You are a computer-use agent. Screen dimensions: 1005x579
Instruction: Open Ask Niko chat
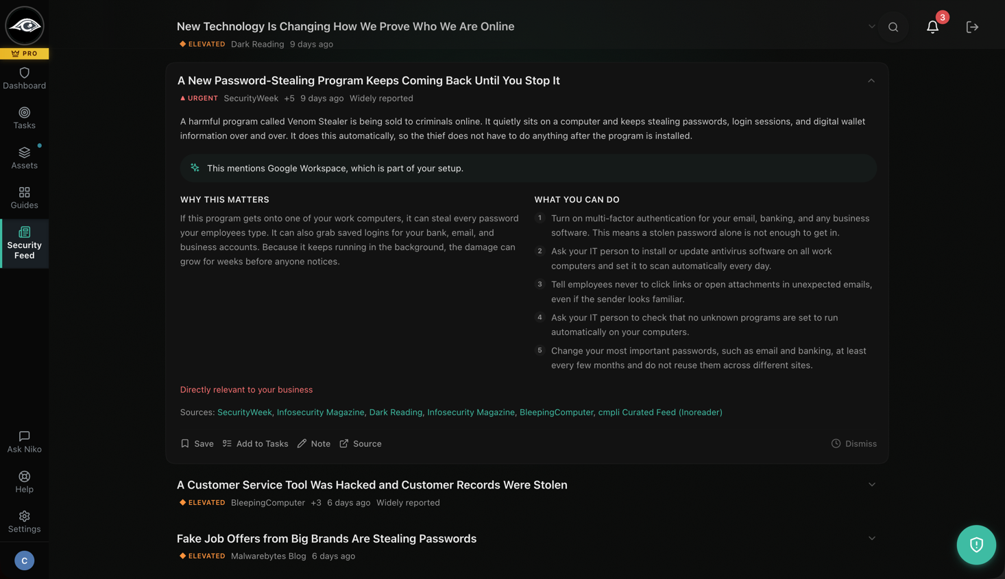click(x=24, y=442)
